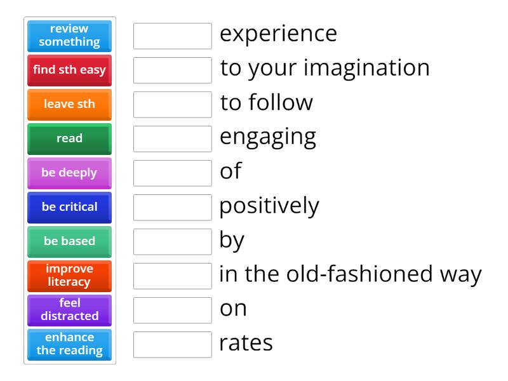
Task: Choose the green 'read' tile
Action: (x=69, y=139)
